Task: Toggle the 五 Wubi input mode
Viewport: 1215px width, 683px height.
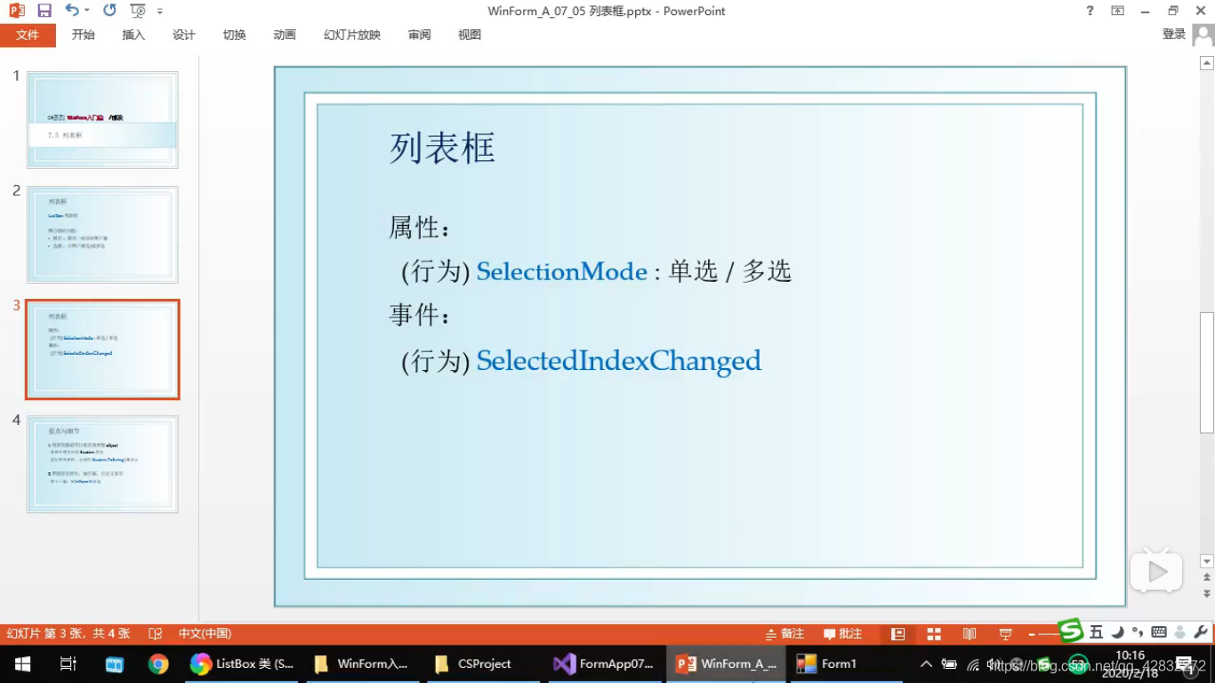Action: [1096, 632]
